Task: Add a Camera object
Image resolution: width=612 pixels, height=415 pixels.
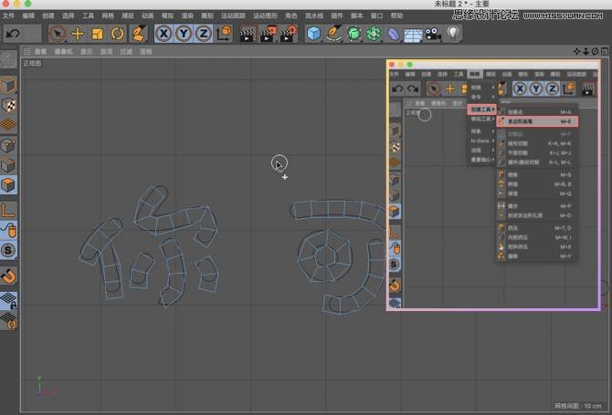Action: tap(433, 35)
